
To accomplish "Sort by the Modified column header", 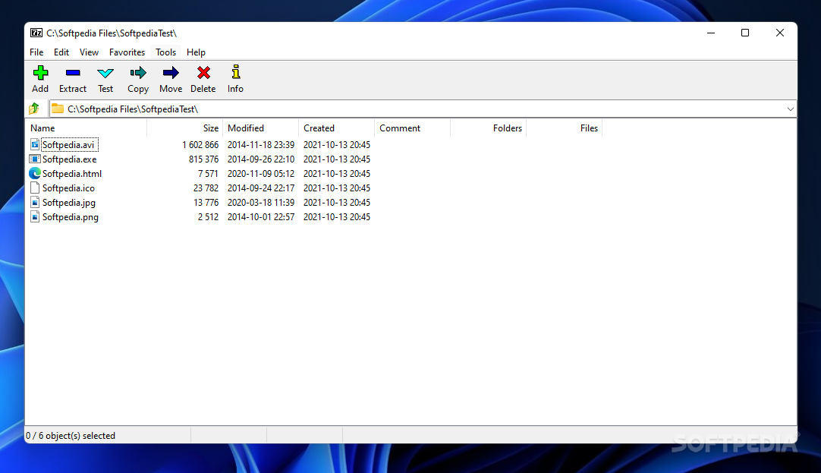I will coord(261,128).
